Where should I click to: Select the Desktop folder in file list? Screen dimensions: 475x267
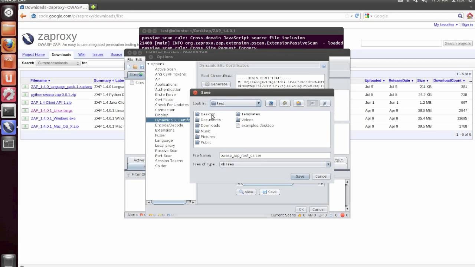coord(205,114)
